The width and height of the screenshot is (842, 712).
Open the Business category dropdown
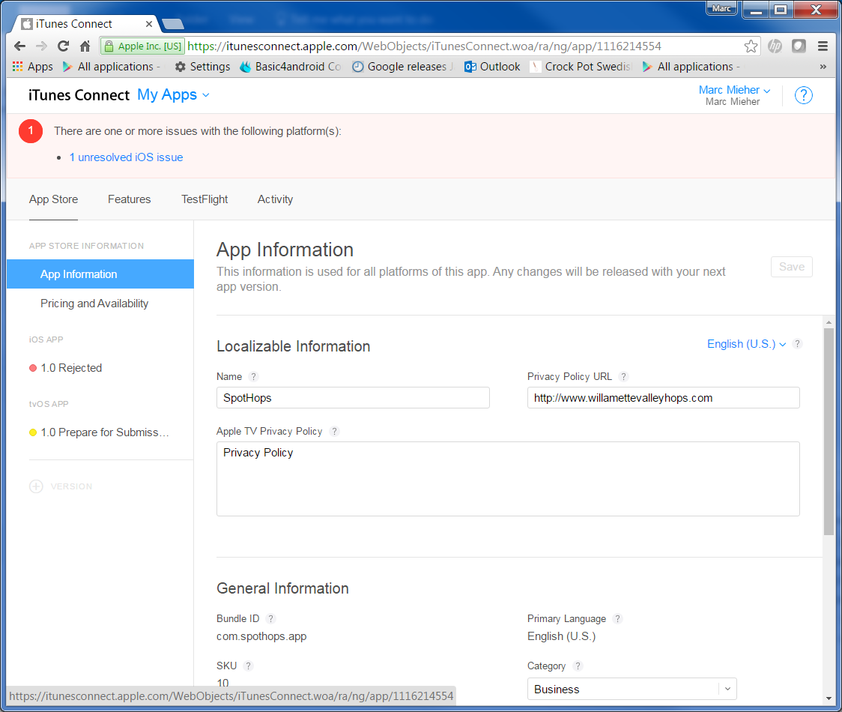[x=631, y=690]
